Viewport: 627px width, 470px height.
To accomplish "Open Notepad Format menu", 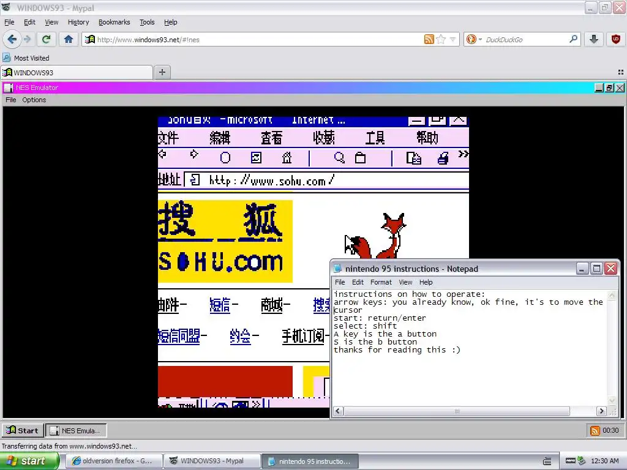I will click(381, 282).
